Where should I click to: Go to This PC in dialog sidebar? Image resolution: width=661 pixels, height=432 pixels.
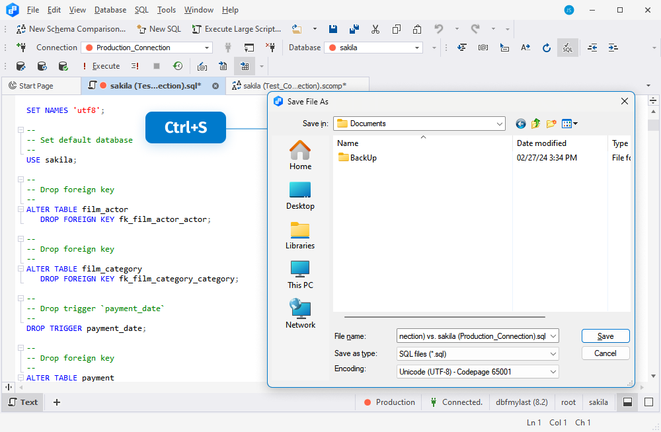pos(300,274)
